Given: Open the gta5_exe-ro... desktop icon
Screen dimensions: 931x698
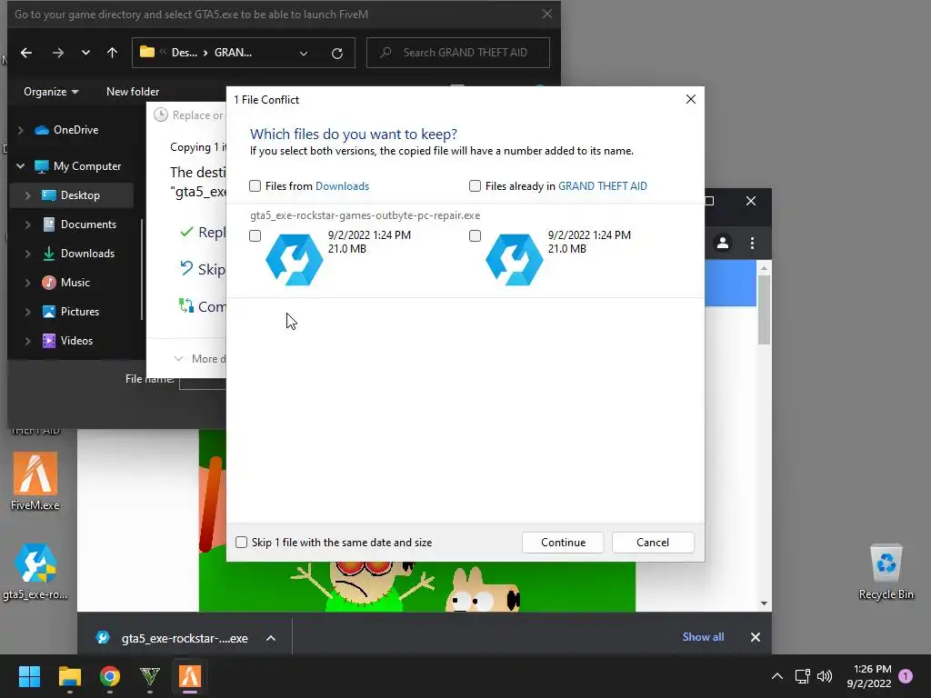Looking at the screenshot, I should coord(35,572).
